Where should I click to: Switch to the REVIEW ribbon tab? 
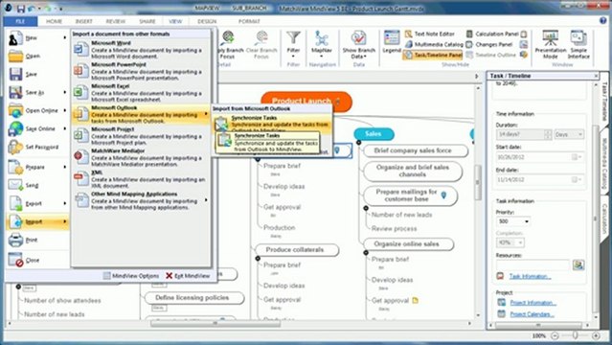pos(116,21)
